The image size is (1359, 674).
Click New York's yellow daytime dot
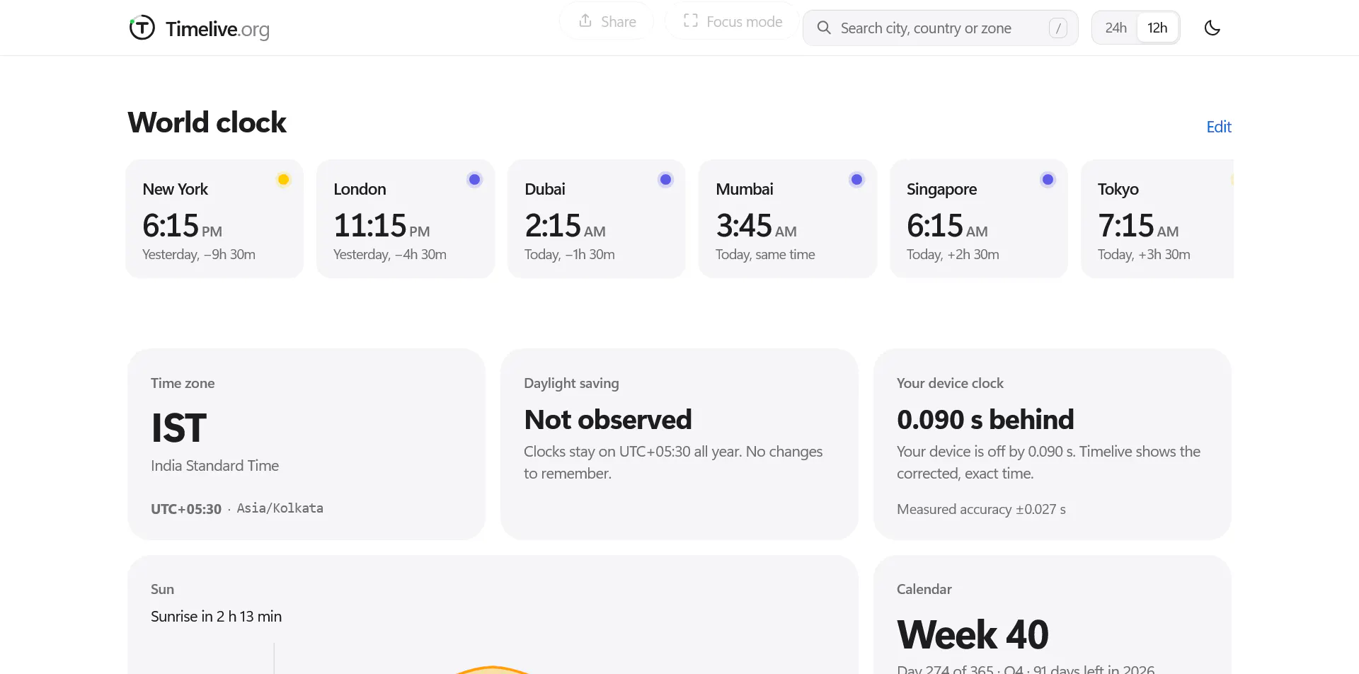tap(283, 180)
